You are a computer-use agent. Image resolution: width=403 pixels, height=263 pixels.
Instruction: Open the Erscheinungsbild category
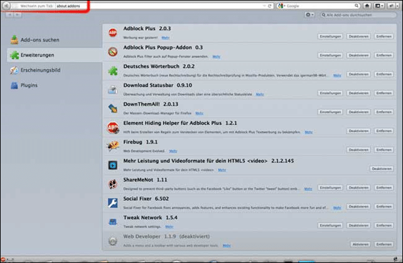(35, 70)
